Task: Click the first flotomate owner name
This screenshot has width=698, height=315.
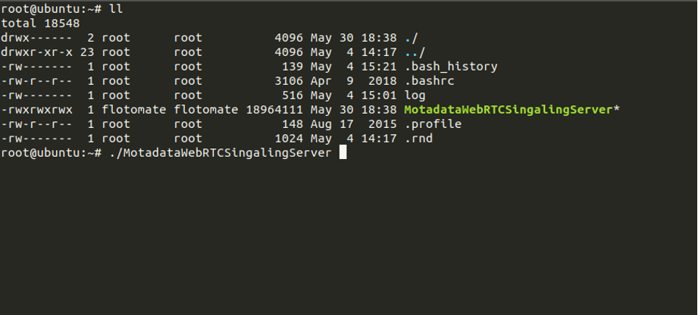Action: (130, 110)
